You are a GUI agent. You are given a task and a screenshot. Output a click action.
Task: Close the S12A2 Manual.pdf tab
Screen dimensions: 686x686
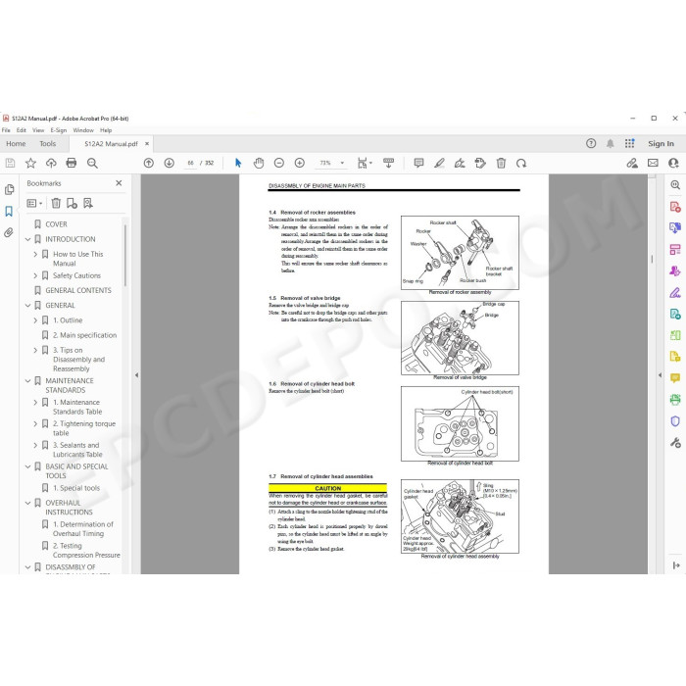click(147, 143)
